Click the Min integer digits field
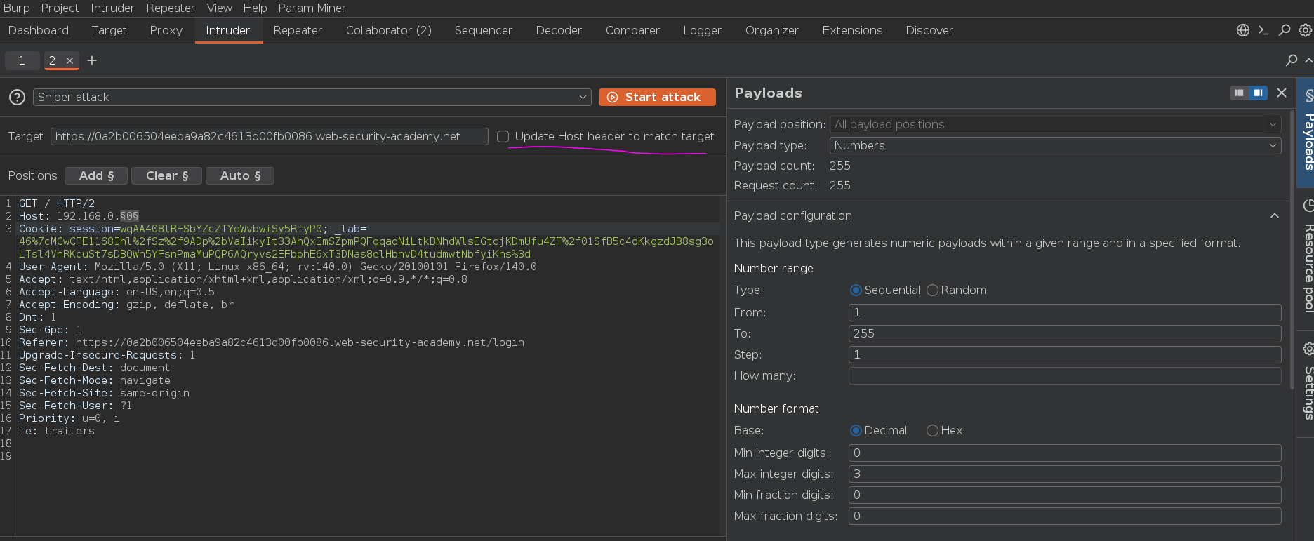Viewport: 1314px width, 541px height. [x=1065, y=453]
